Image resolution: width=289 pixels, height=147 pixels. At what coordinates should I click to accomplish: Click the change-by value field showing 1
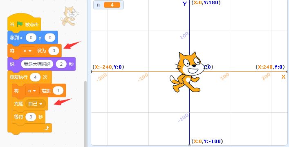58,91
